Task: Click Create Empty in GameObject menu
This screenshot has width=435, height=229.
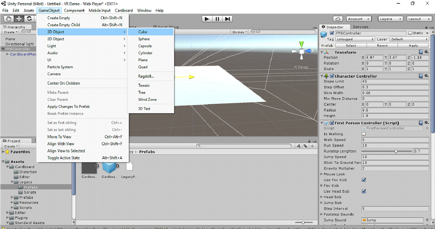Action: [82, 18]
